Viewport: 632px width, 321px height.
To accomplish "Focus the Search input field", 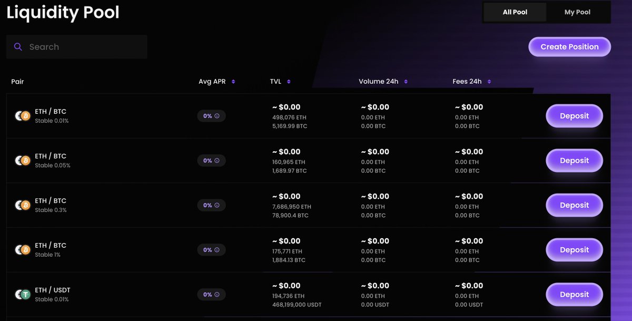I will [77, 47].
